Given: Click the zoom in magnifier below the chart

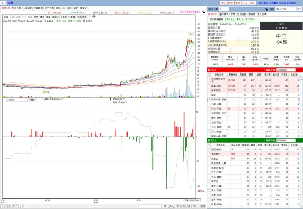Looking at the screenshot, I should tap(172, 206).
